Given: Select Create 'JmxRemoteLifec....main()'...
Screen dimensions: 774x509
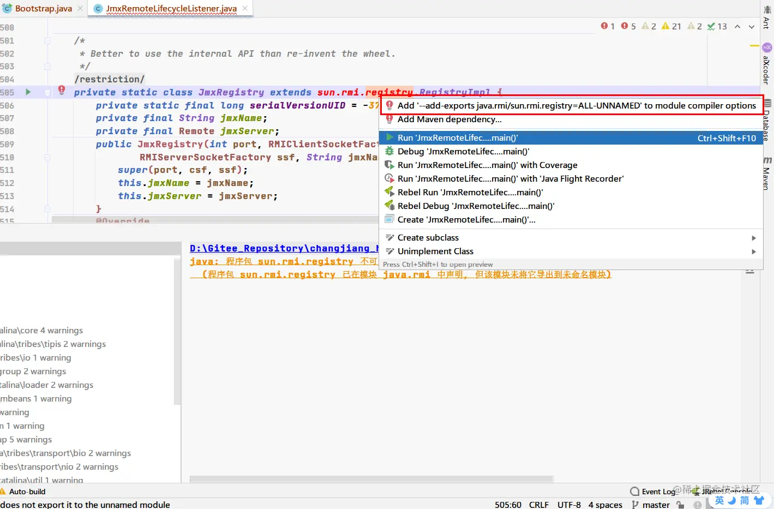Looking at the screenshot, I should [x=571, y=220].
